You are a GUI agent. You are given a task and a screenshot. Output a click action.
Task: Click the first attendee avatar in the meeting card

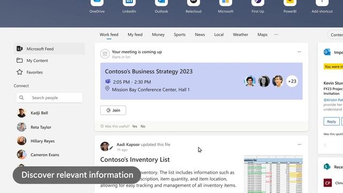(x=250, y=81)
